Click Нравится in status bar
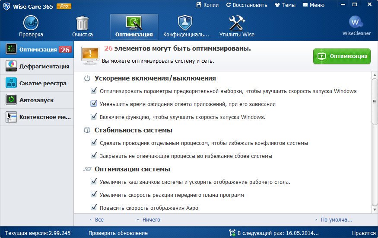378x238 pixels. tap(364, 233)
